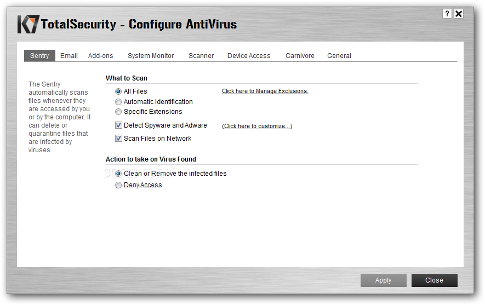Choose Automatic Identification scan option
Image resolution: width=485 pixels, height=305 pixels.
click(118, 102)
